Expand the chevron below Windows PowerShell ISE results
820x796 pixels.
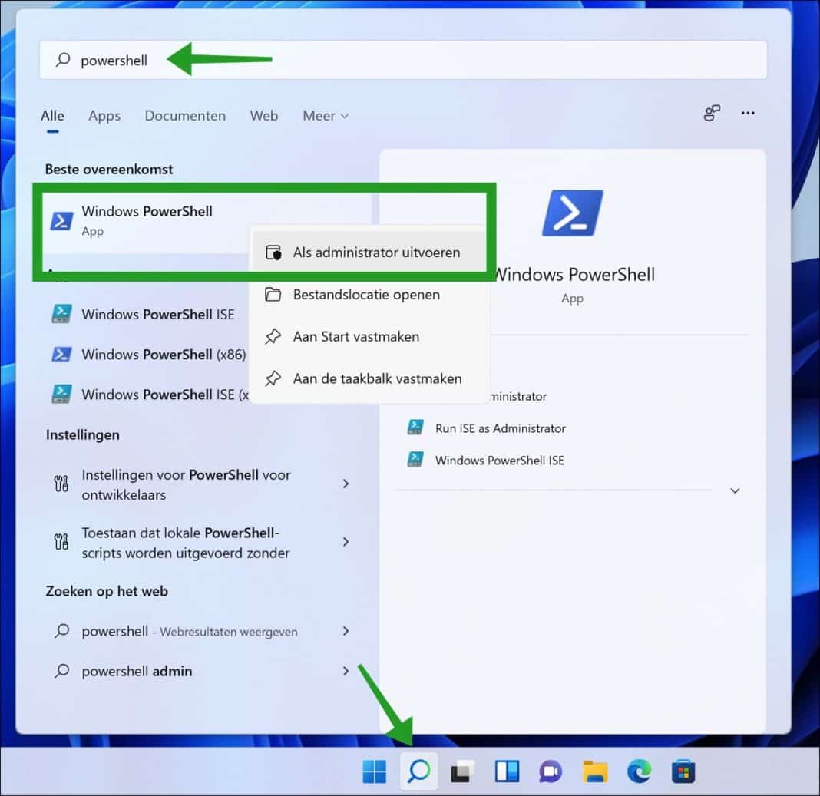click(735, 490)
